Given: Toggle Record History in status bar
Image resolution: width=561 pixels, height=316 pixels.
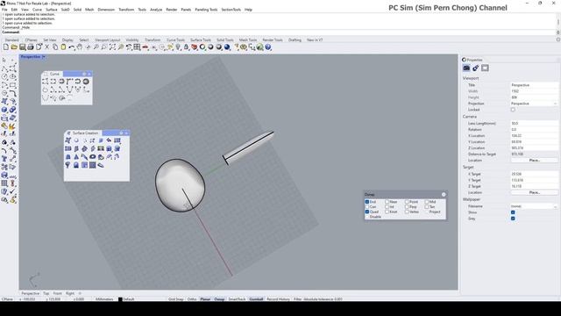Looking at the screenshot, I should [x=278, y=298].
